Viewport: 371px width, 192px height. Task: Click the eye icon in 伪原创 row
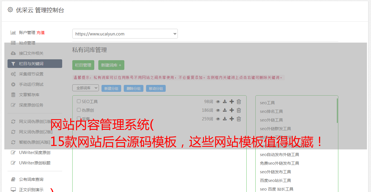click(x=218, y=110)
